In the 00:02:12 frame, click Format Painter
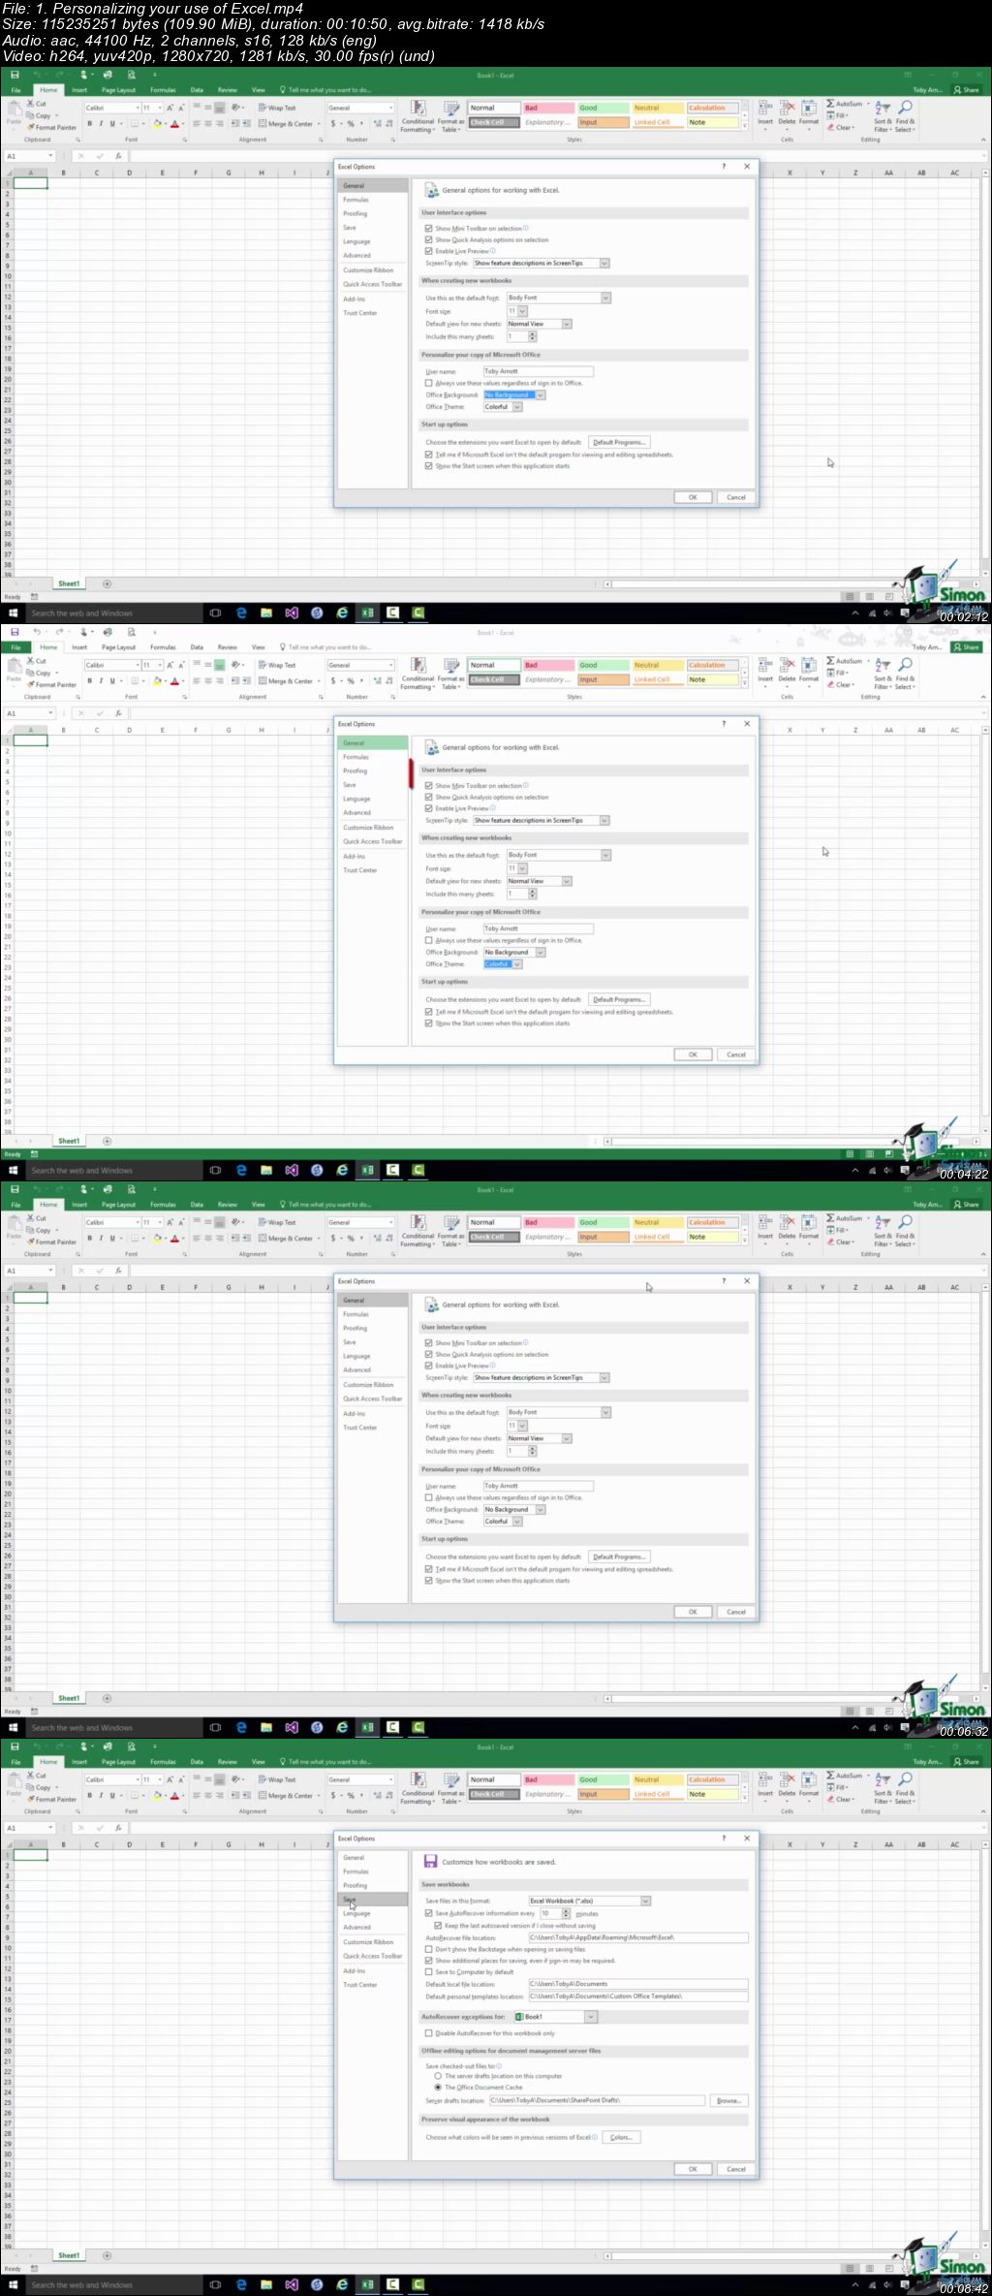 point(51,128)
